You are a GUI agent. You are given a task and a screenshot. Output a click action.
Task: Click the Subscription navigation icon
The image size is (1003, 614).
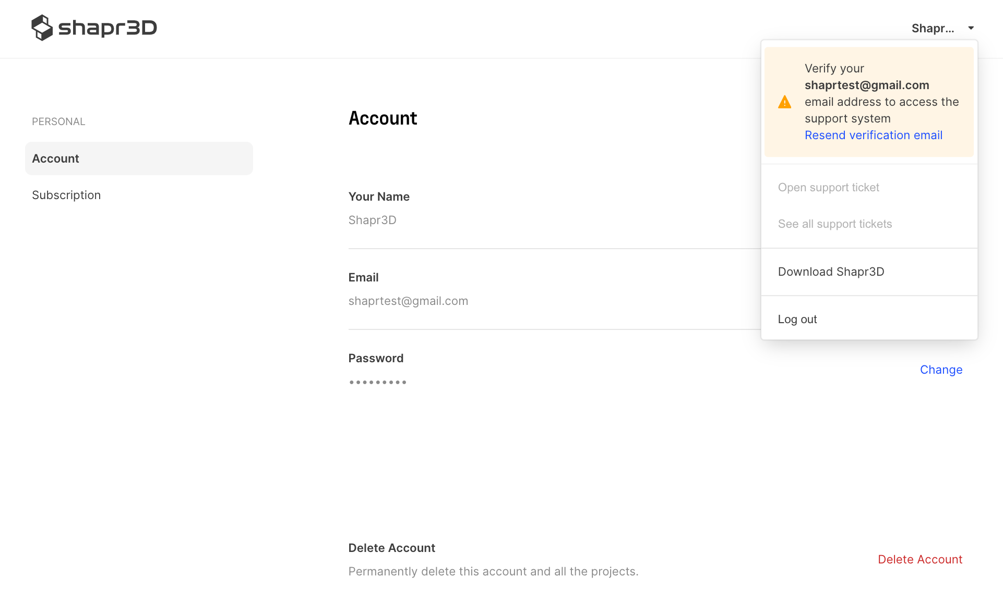click(x=66, y=194)
